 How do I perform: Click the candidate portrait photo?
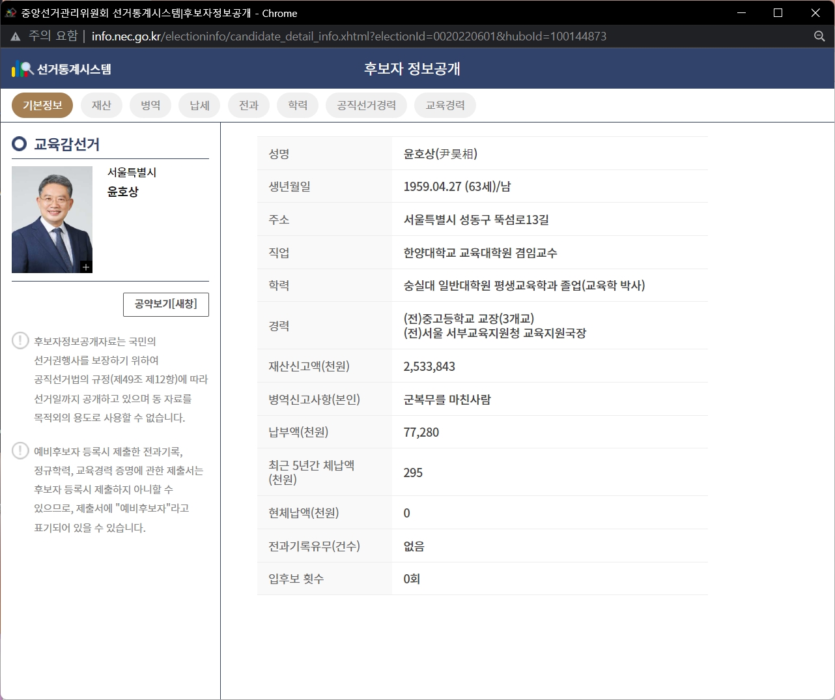pyautogui.click(x=52, y=220)
